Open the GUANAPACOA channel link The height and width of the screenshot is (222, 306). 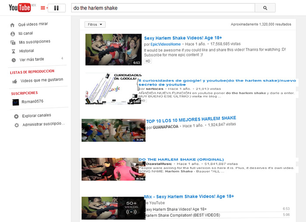[x=166, y=127]
